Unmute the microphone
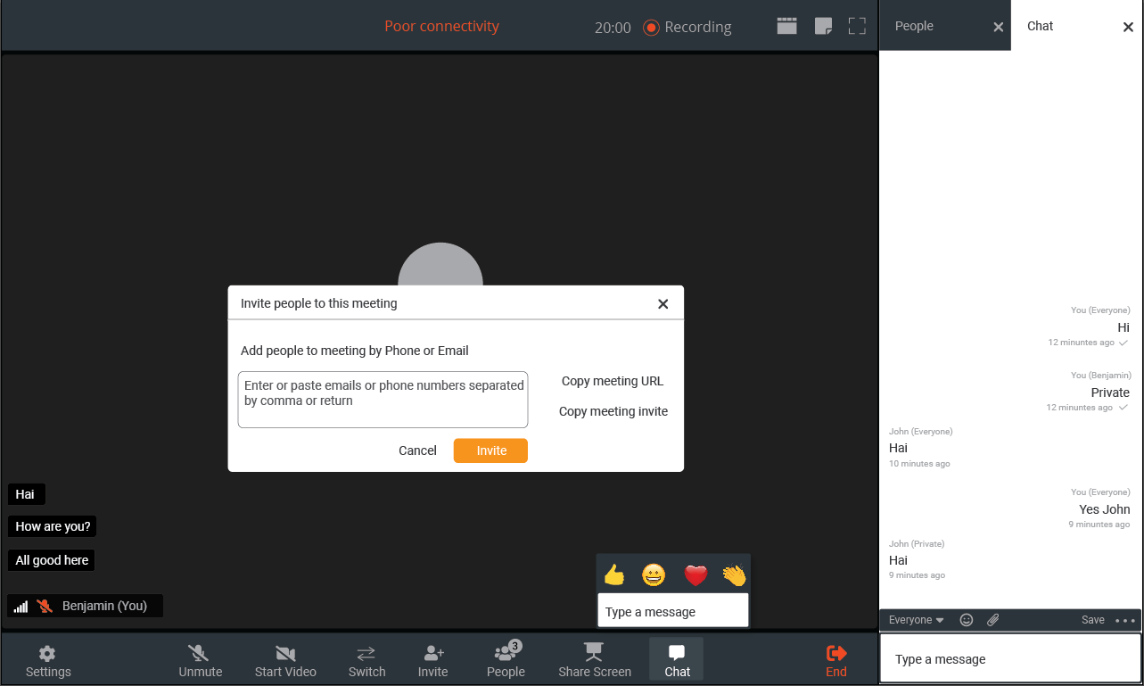This screenshot has height=686, width=1144. pos(200,660)
